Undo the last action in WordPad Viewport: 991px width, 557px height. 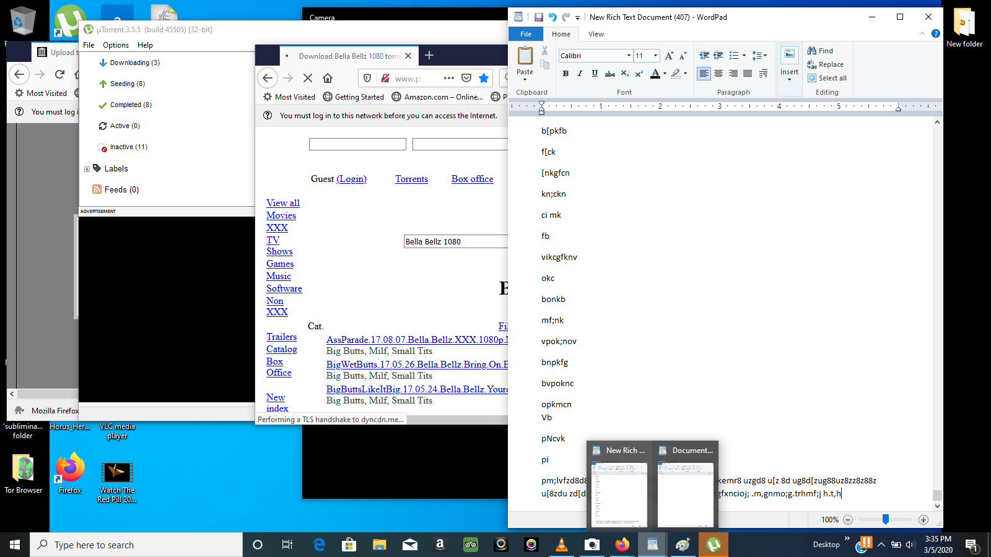coord(552,17)
